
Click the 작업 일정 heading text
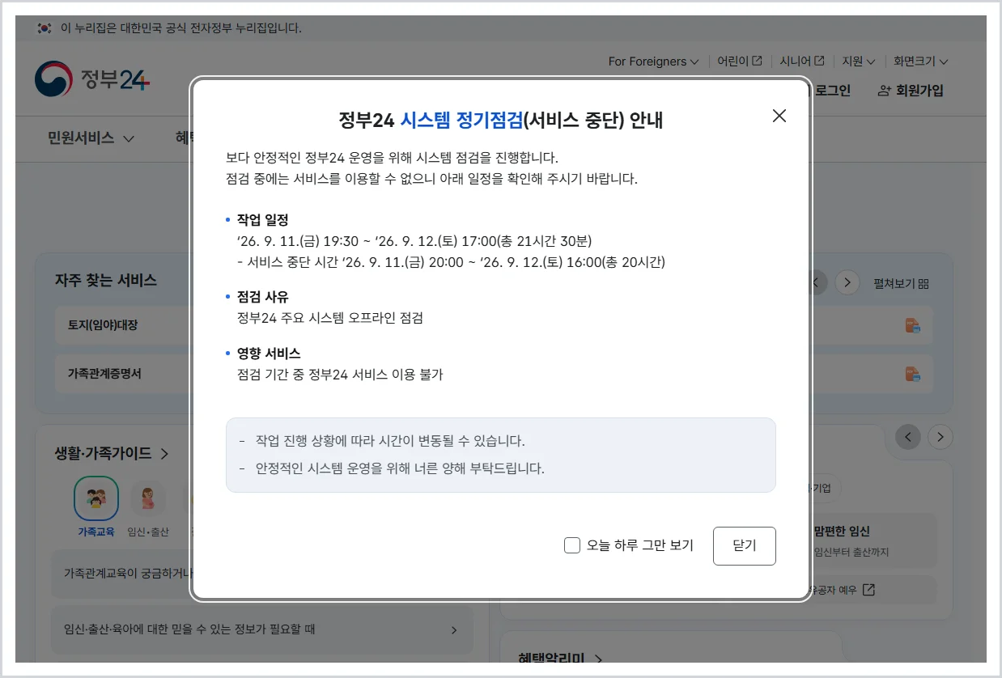coord(262,220)
